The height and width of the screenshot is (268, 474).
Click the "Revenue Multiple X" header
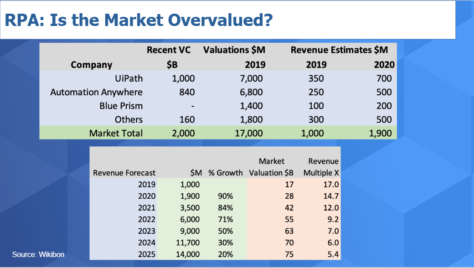[x=321, y=167]
